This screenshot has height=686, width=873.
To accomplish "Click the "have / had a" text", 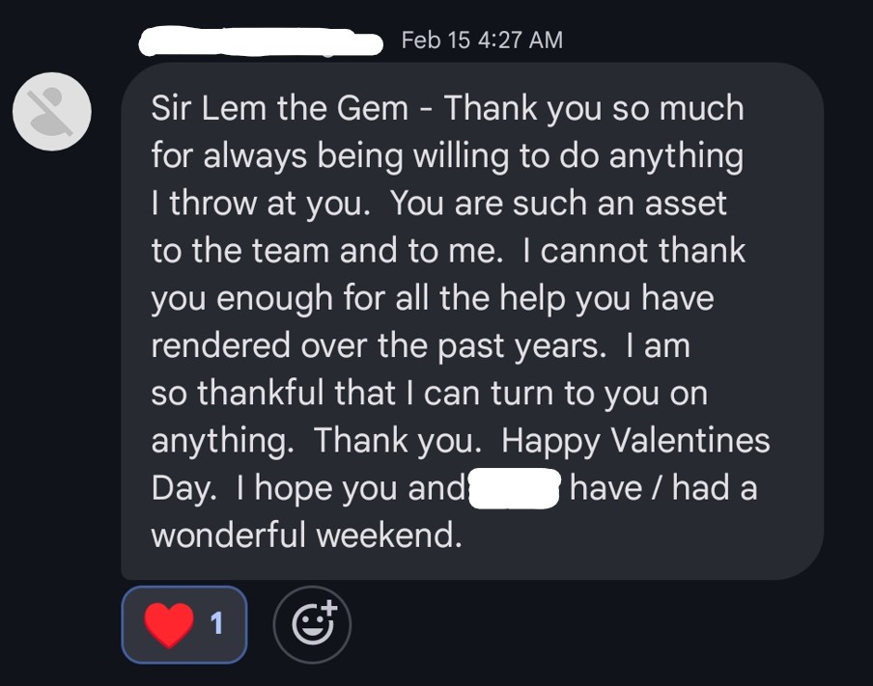I will click(x=662, y=488).
